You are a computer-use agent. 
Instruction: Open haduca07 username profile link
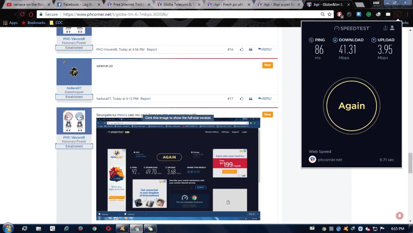coord(74,88)
